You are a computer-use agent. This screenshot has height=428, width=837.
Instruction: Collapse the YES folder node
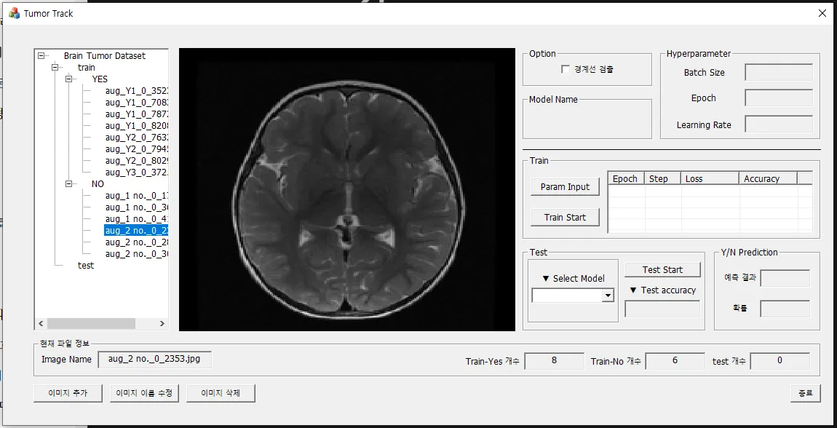pos(69,79)
